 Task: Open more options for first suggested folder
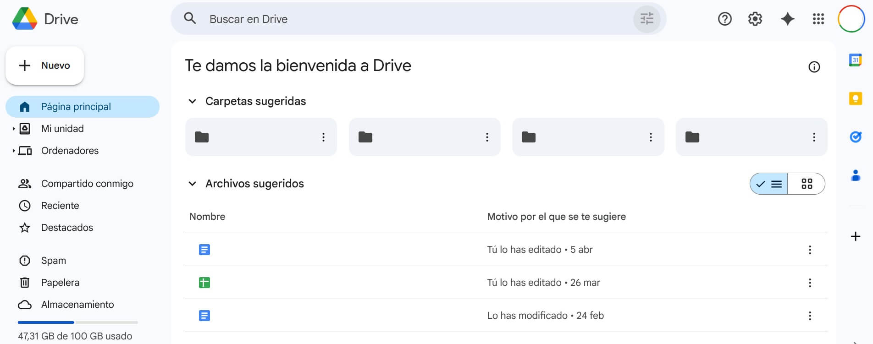click(x=323, y=137)
